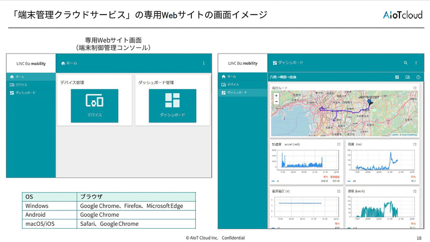The height and width of the screenshot is (242, 430).
Task: Zoom out on the map with minus button
Action: click(276, 101)
